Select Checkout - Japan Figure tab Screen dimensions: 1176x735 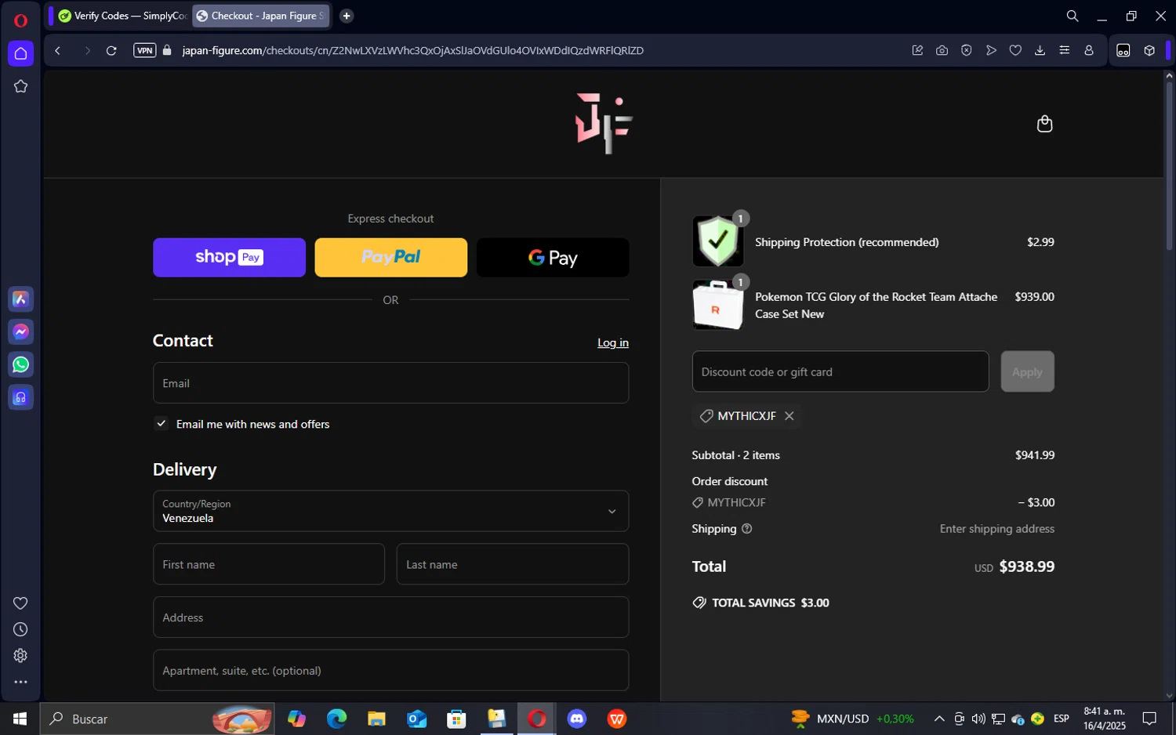(261, 16)
